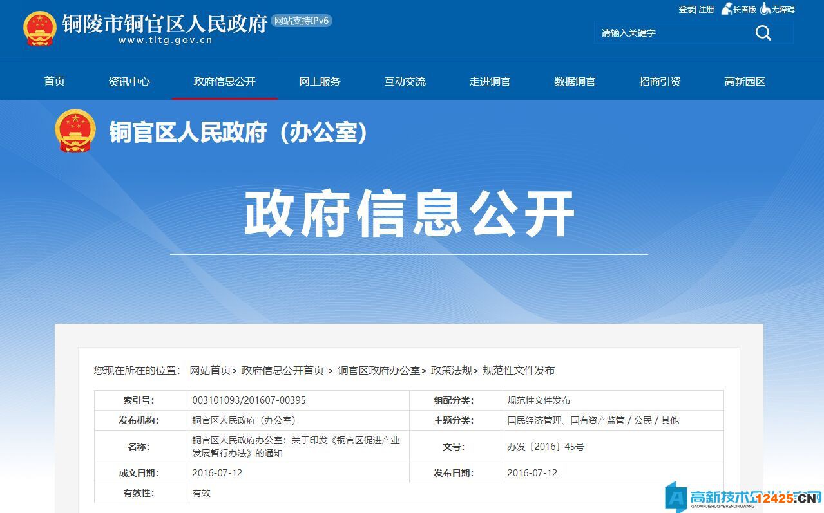This screenshot has width=824, height=513.
Task: Select the 政府信息公开 navigation tab
Action: pos(224,81)
